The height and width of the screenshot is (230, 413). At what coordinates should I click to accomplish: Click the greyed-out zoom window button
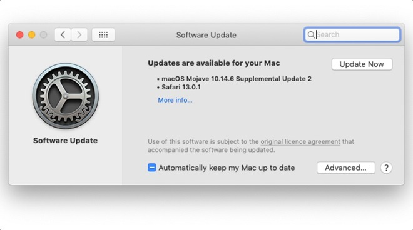(x=43, y=35)
